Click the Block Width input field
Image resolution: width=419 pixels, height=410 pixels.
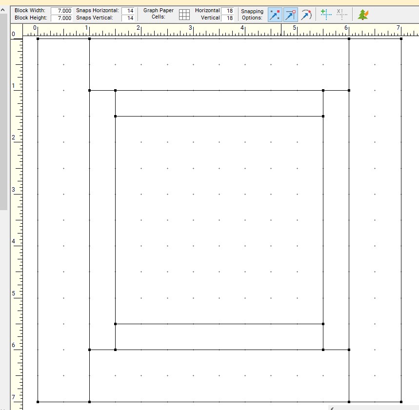[61, 11]
